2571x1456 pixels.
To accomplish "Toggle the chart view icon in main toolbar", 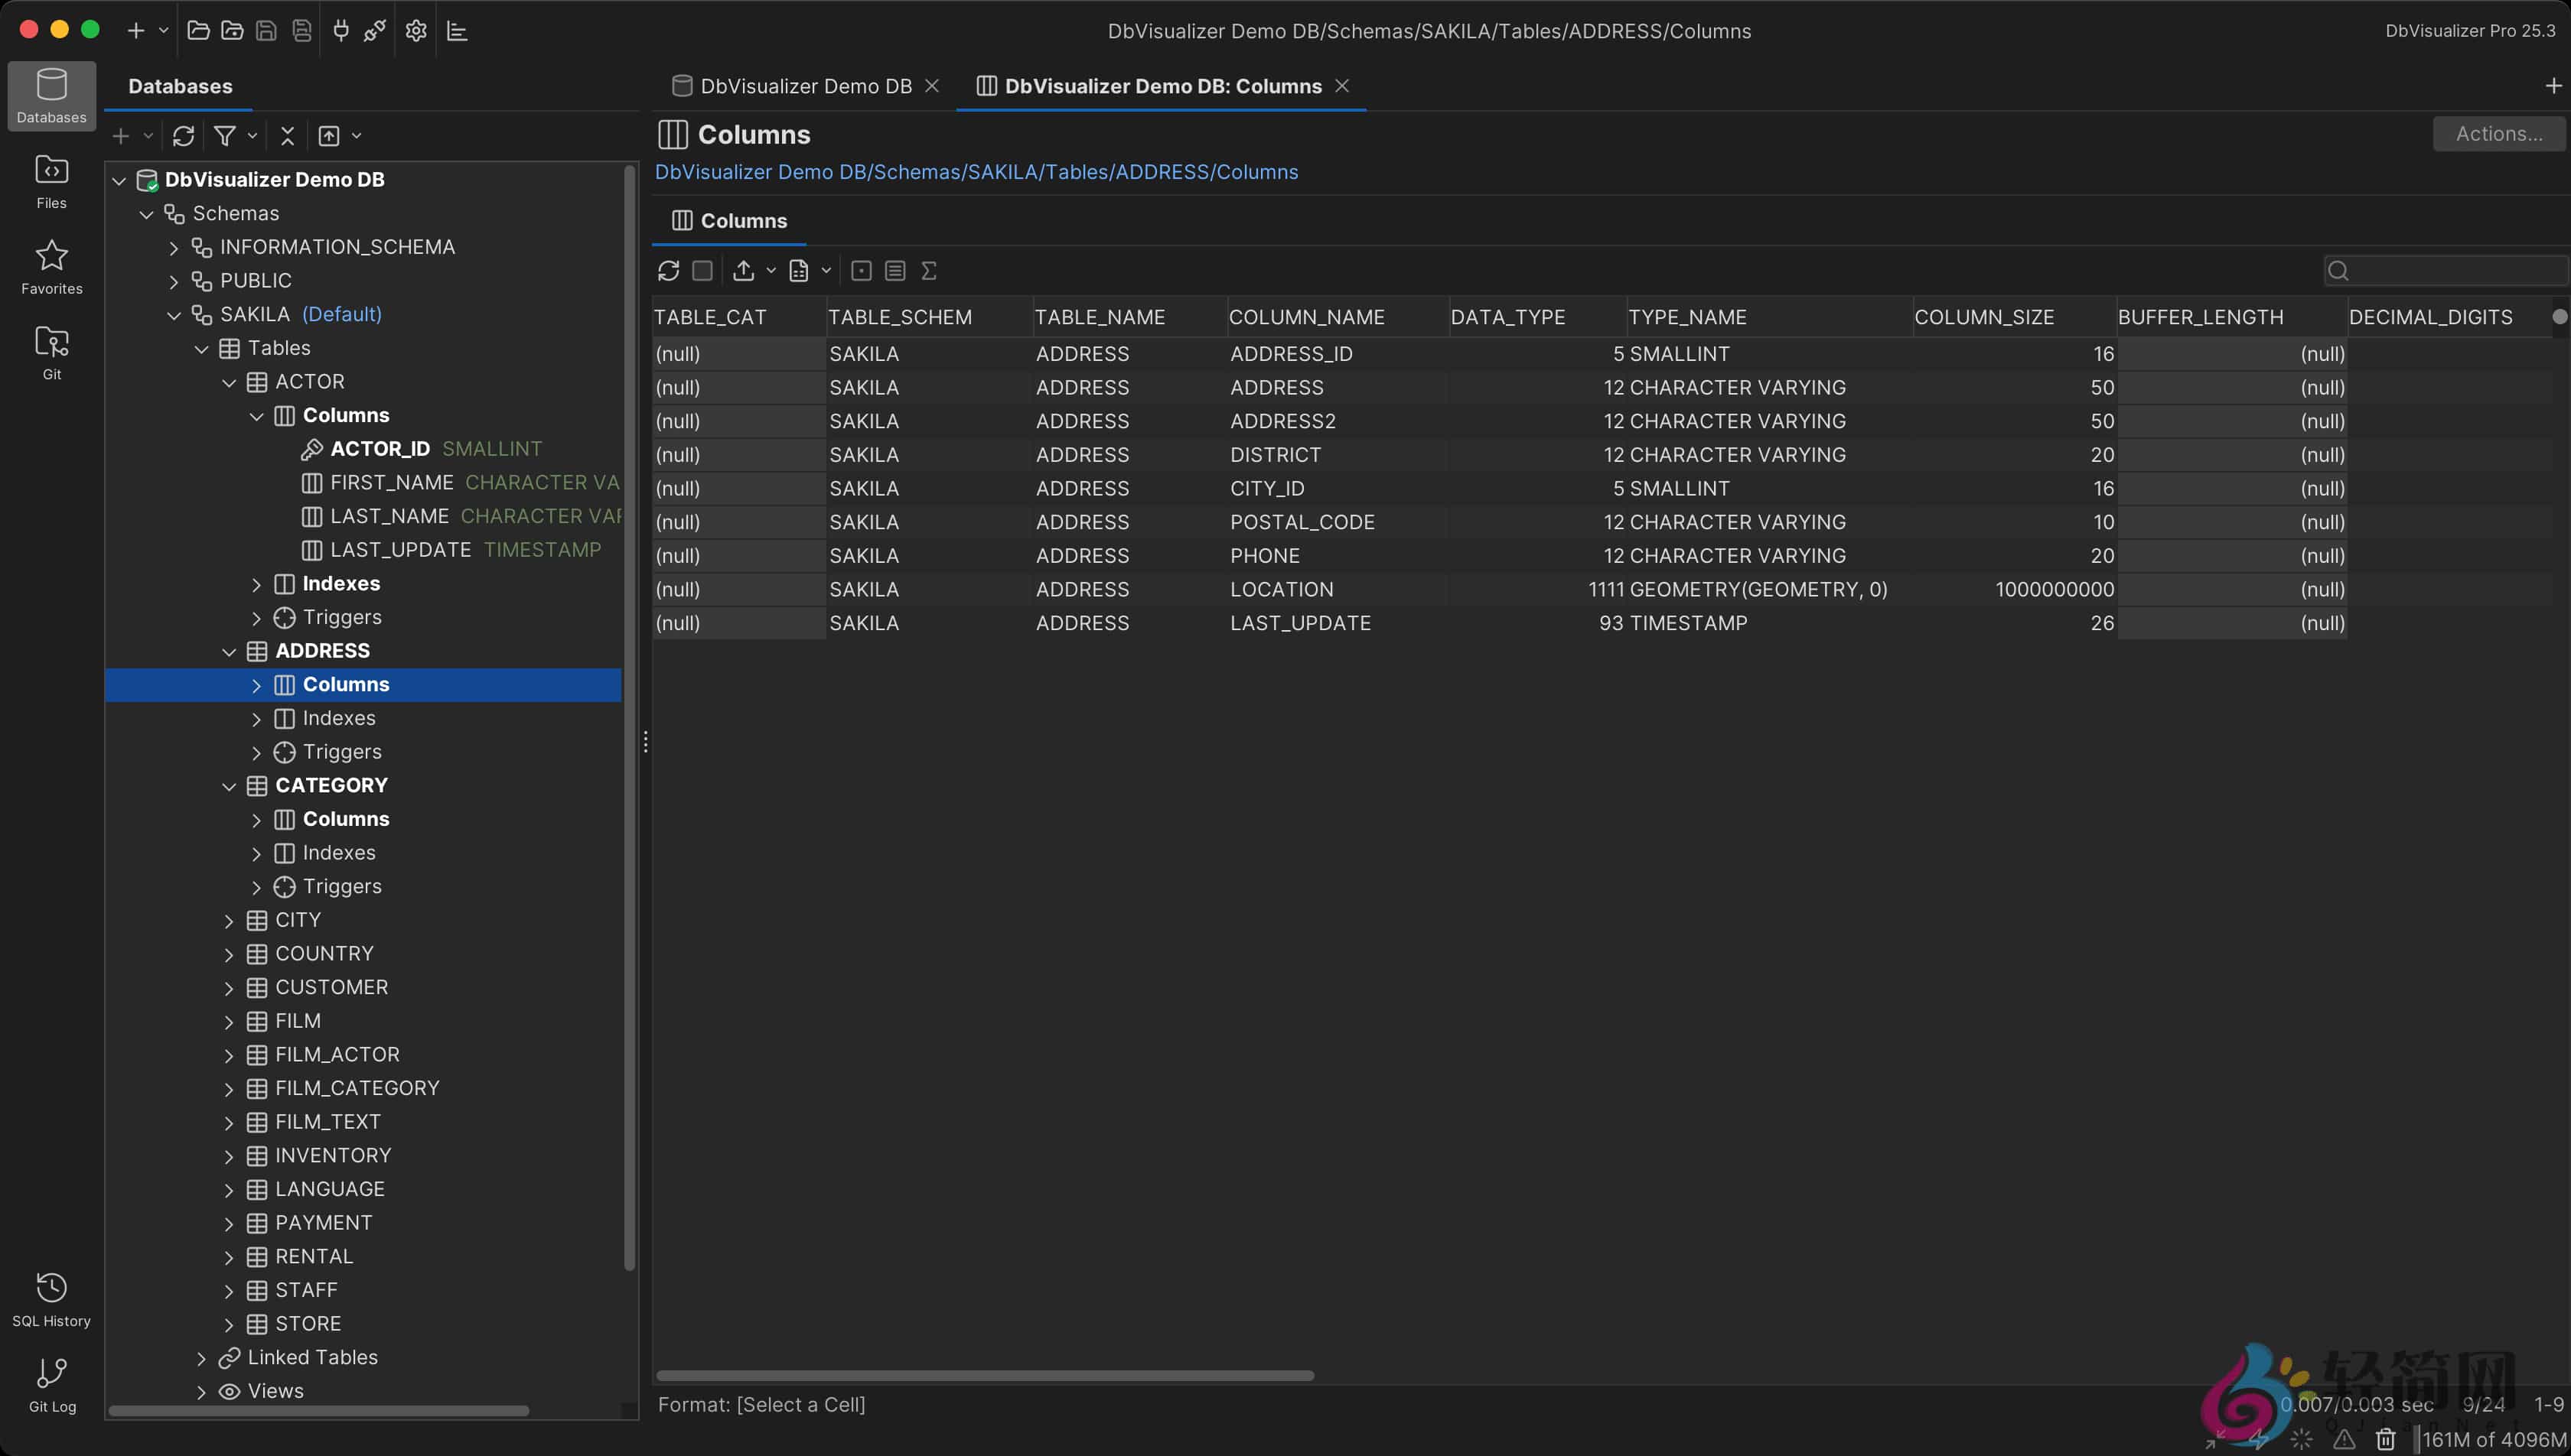I will coord(457,30).
